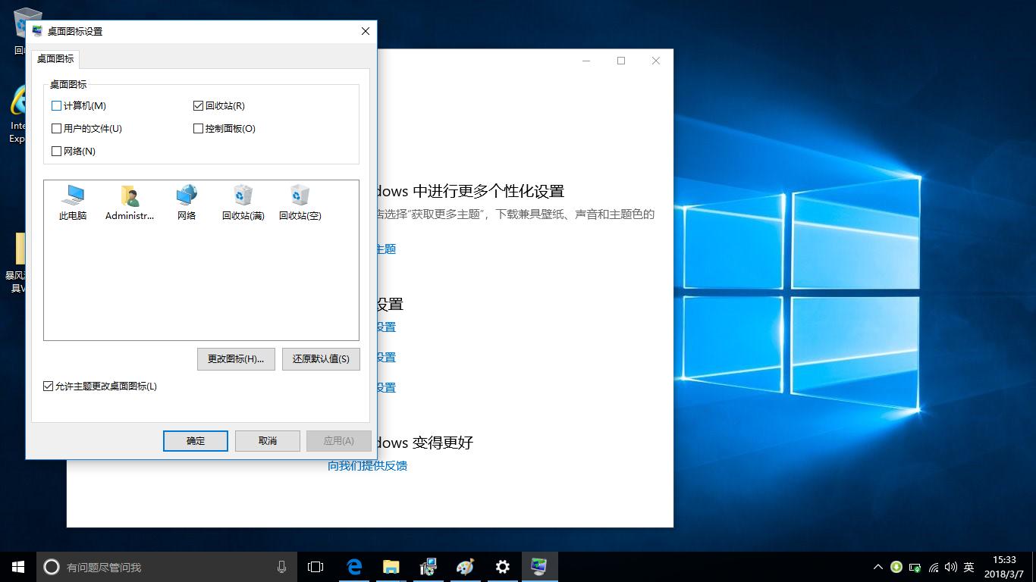This screenshot has height=582, width=1036.
Task: Enable the 计算机(M) checkbox
Action: pos(56,105)
